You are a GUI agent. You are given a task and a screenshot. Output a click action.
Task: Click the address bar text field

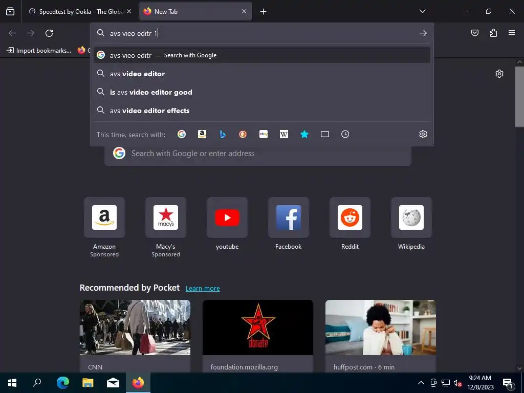coord(262,33)
